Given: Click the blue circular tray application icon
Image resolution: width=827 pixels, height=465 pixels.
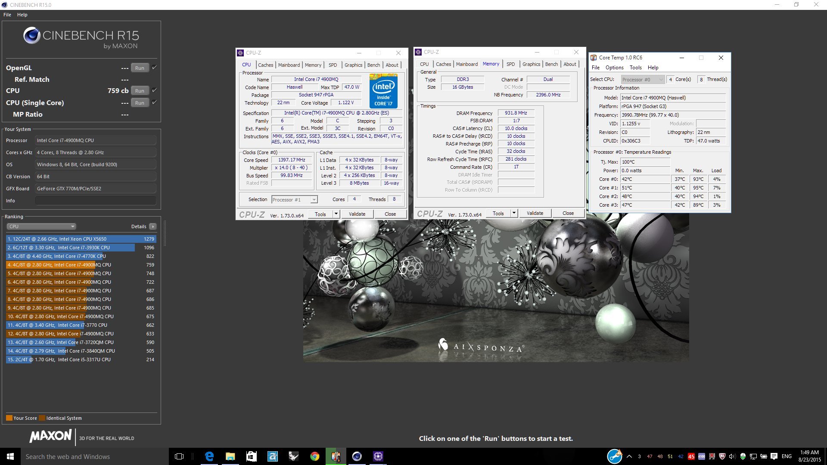Looking at the screenshot, I should point(615,456).
